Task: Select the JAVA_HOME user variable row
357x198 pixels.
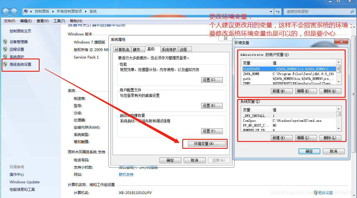Action: point(289,74)
